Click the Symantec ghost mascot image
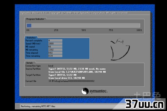This screenshot has height=111, width=167. point(120,49)
